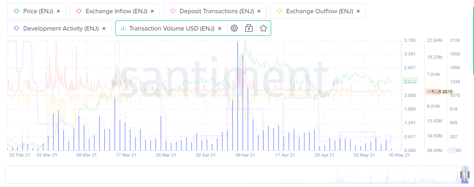
Task: Click the '02 Apr 21' date label
Action: [206, 155]
